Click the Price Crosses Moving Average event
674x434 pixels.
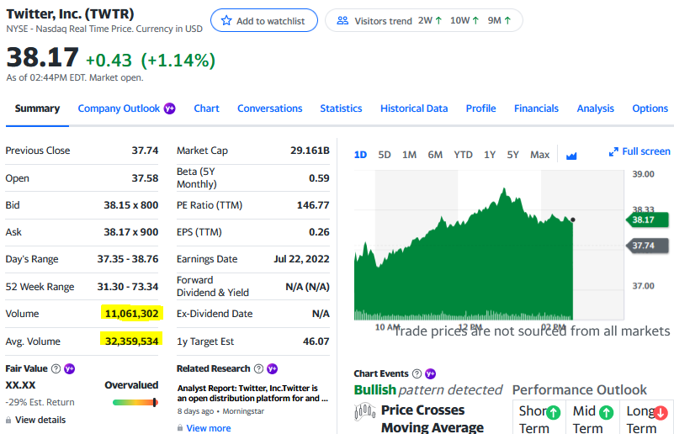click(433, 419)
